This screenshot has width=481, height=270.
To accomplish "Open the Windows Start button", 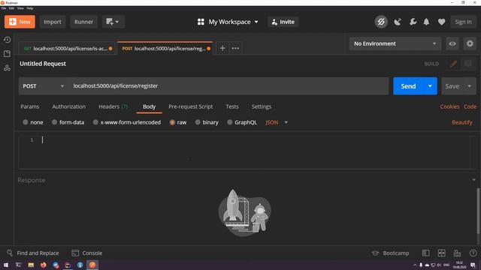I will [6, 265].
